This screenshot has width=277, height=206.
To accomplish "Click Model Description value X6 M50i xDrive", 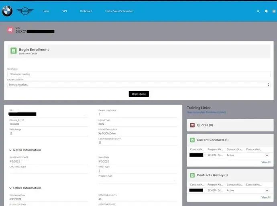I will pos(107,133).
